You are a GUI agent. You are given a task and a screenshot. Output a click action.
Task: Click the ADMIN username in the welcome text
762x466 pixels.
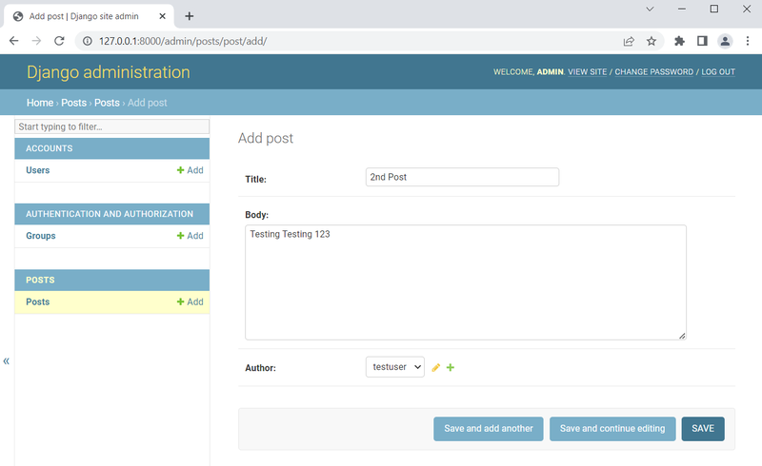coord(550,72)
